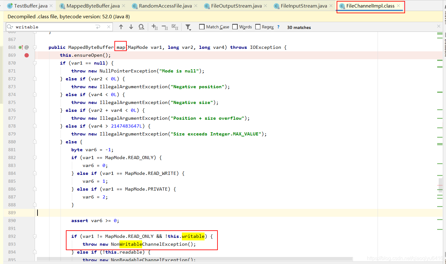
Task: Collapse the map method fold arrow on line 868
Action: (x=35, y=47)
